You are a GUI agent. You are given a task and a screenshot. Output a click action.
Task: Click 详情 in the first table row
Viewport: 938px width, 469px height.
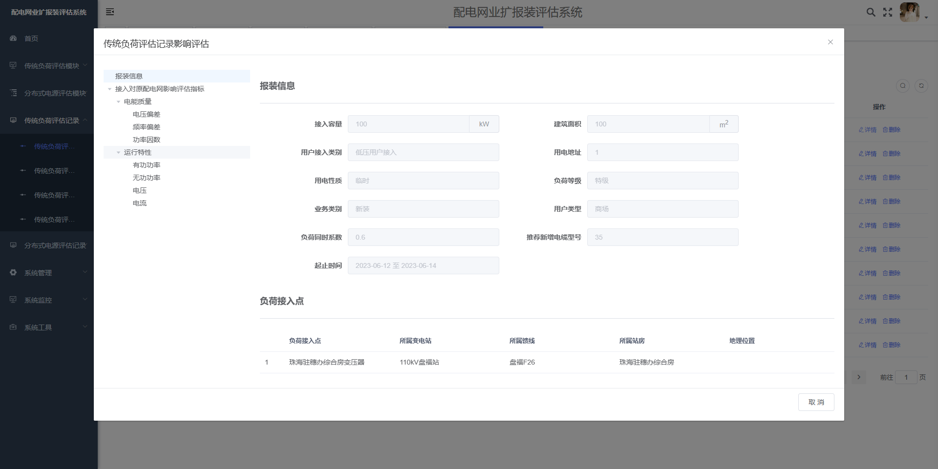pos(868,130)
